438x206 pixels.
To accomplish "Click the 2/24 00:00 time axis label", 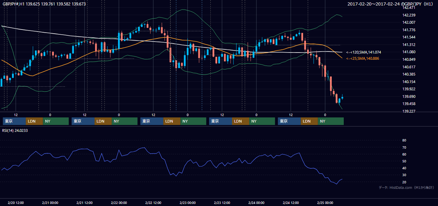I will (x=256, y=203).
